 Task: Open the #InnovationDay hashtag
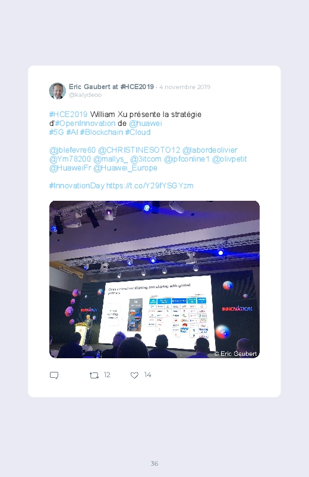pyautogui.click(x=77, y=185)
